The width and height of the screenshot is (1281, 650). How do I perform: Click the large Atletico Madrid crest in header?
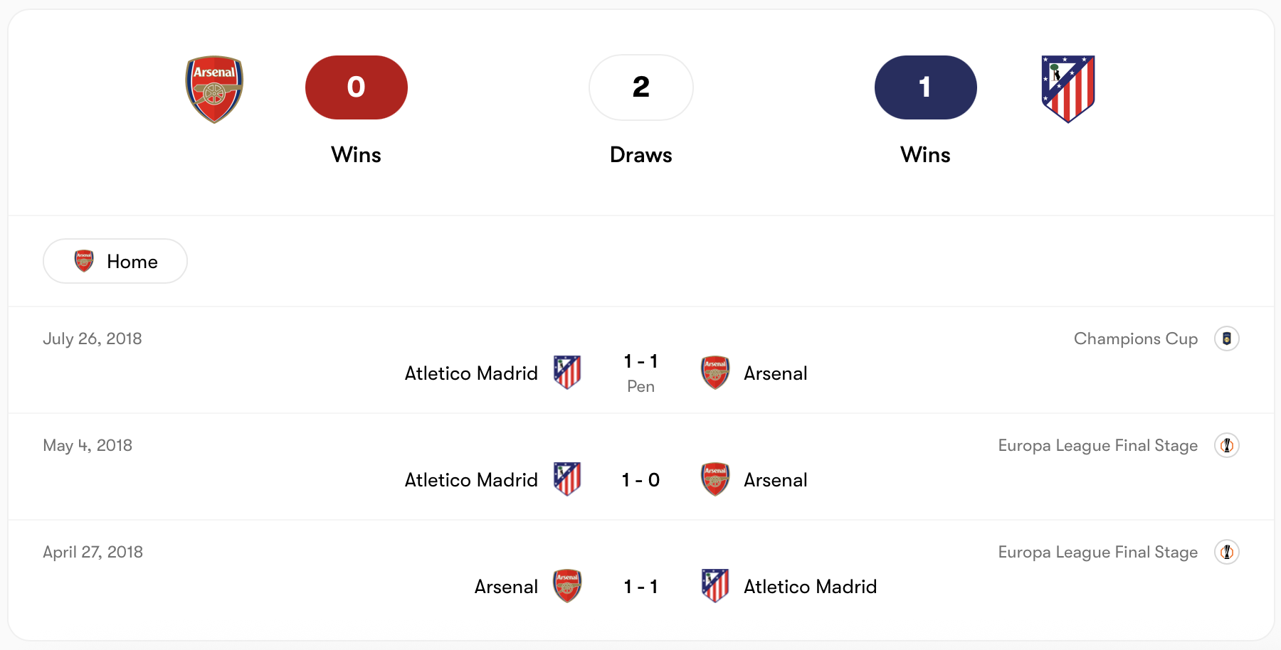1067,89
